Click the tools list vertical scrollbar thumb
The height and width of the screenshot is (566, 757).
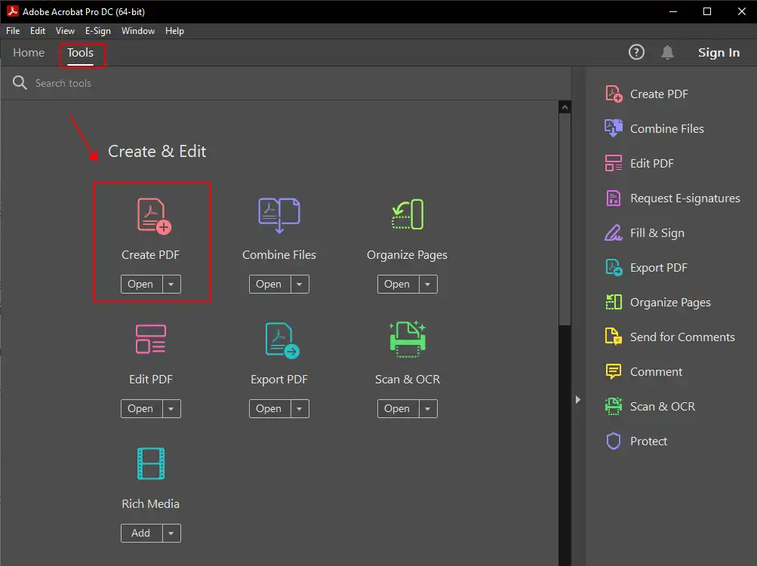coord(565,220)
